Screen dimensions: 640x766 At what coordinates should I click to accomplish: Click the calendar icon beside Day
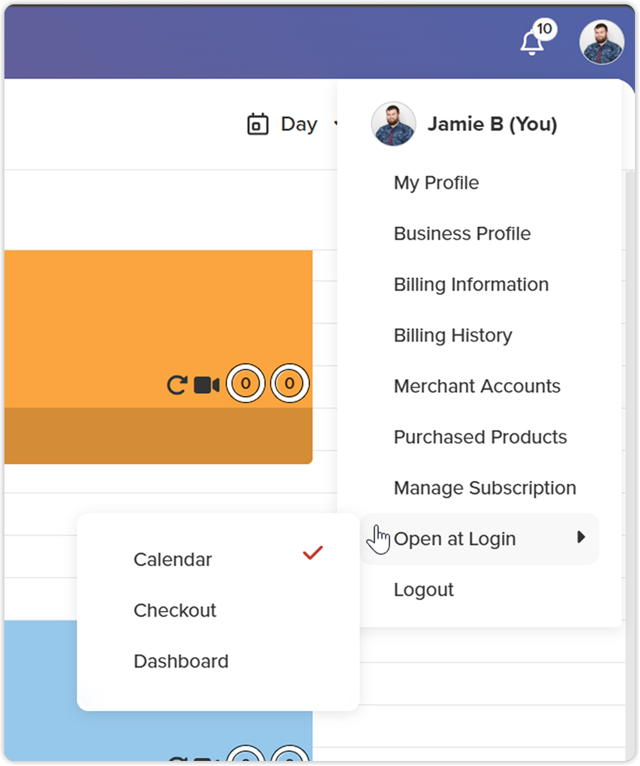(257, 124)
